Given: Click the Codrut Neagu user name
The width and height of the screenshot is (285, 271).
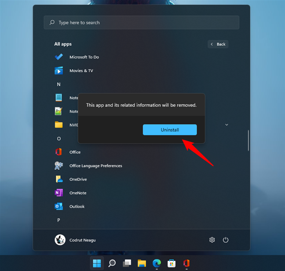Looking at the screenshot, I should pyautogui.click(x=83, y=240).
